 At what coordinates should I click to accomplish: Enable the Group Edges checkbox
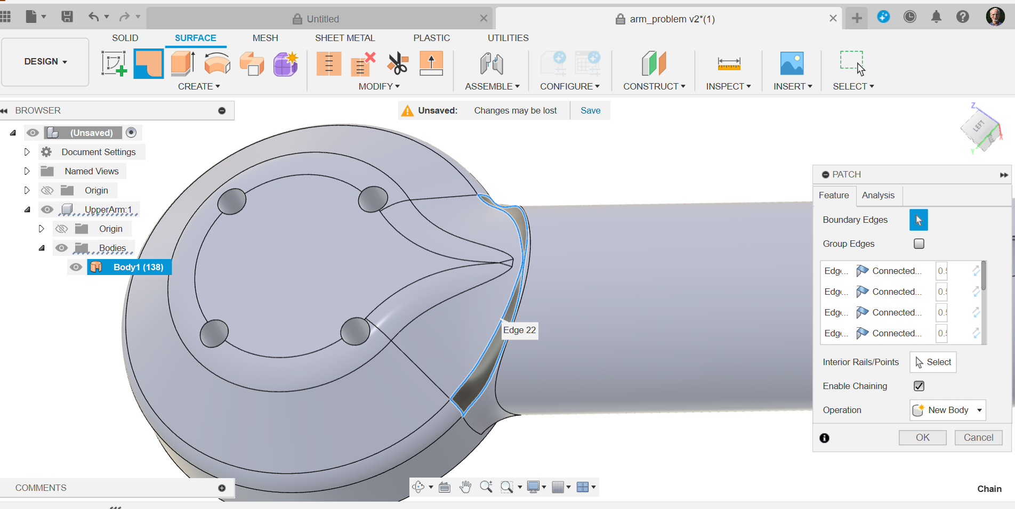click(x=919, y=244)
